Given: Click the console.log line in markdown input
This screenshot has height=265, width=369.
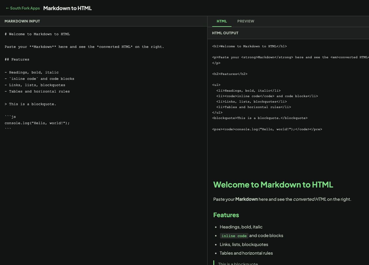Looking at the screenshot, I should (37, 123).
